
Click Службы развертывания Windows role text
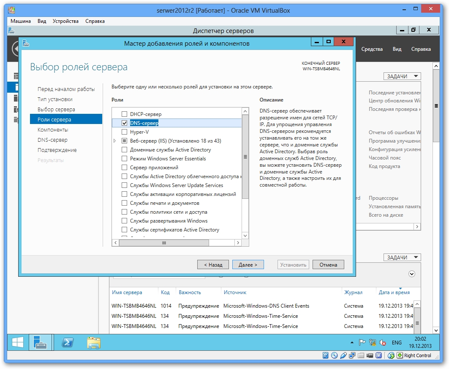[x=169, y=220]
